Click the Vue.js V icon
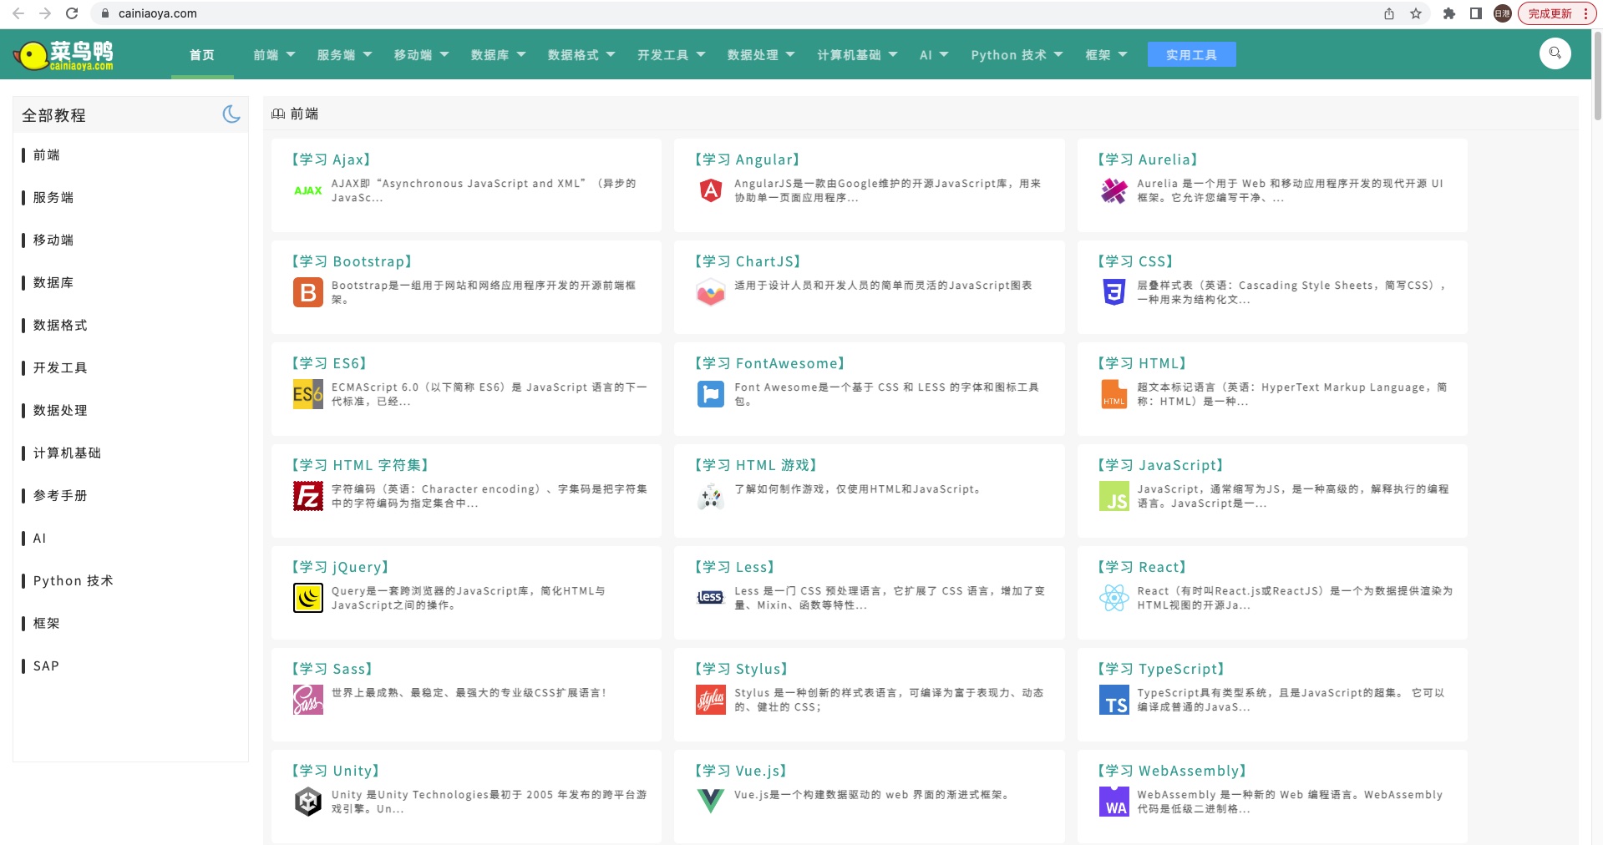 coord(711,802)
